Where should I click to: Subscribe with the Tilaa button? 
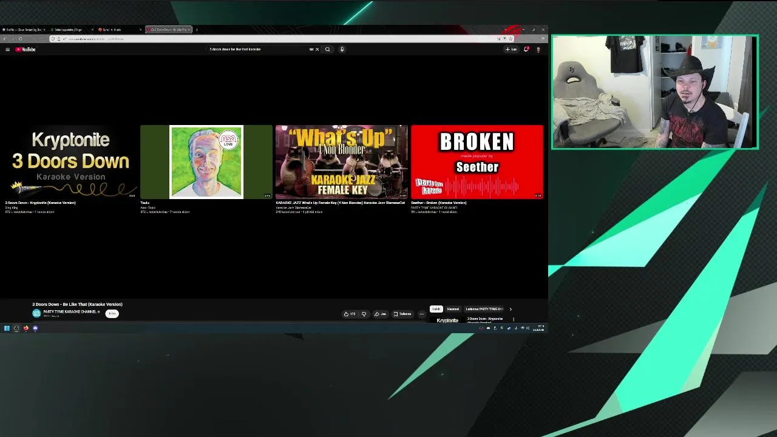pyautogui.click(x=112, y=314)
